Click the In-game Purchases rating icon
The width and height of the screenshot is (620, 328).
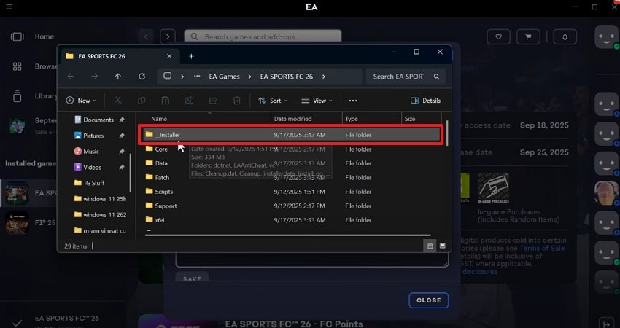click(x=493, y=188)
